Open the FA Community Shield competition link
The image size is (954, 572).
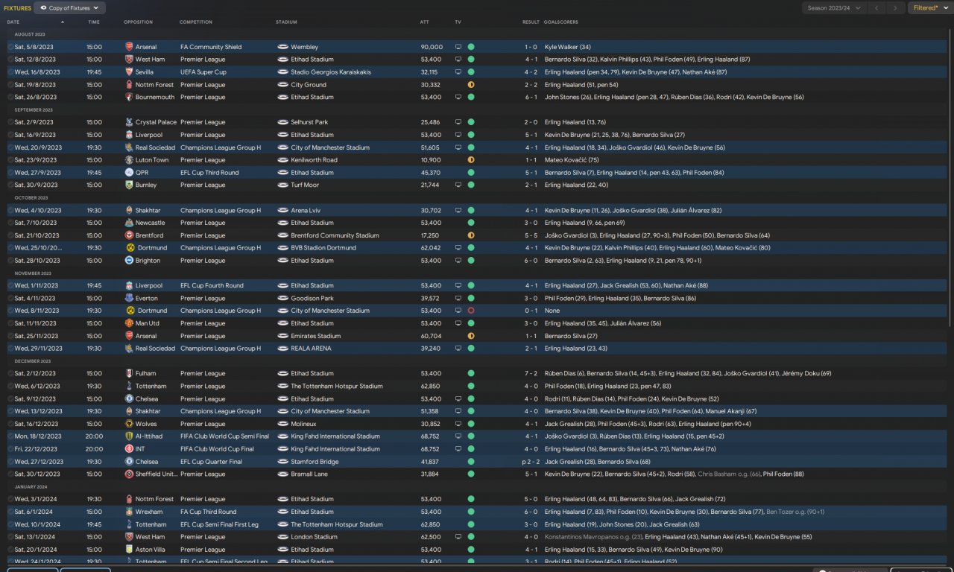[211, 47]
